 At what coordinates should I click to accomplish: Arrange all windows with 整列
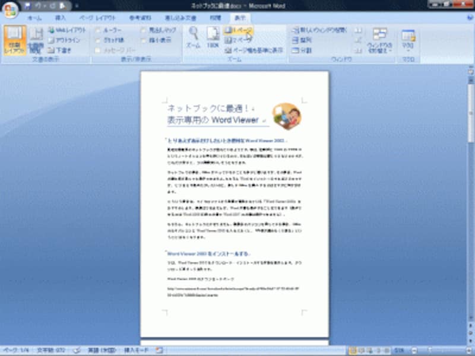coord(302,40)
